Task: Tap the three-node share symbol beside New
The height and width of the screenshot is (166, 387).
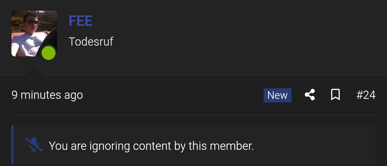Action: pos(310,95)
